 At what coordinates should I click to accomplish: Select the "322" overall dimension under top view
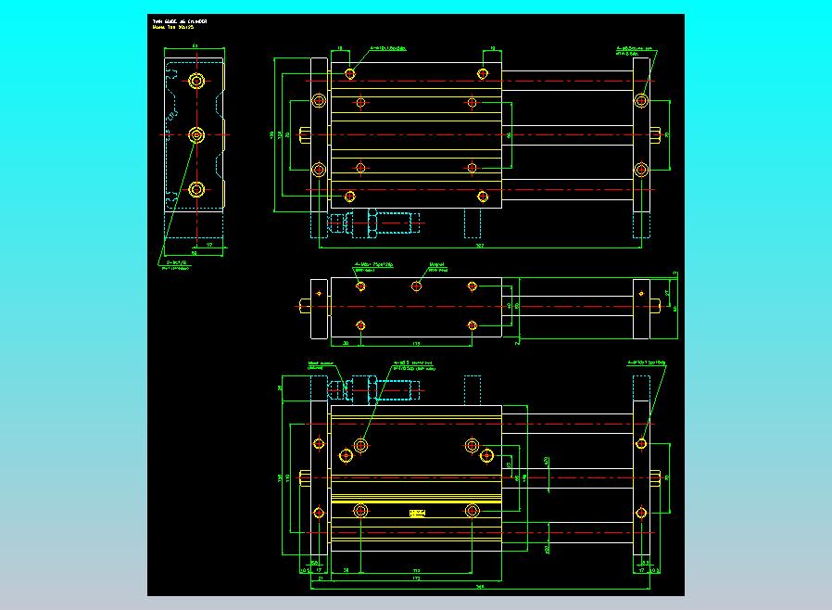(x=480, y=246)
